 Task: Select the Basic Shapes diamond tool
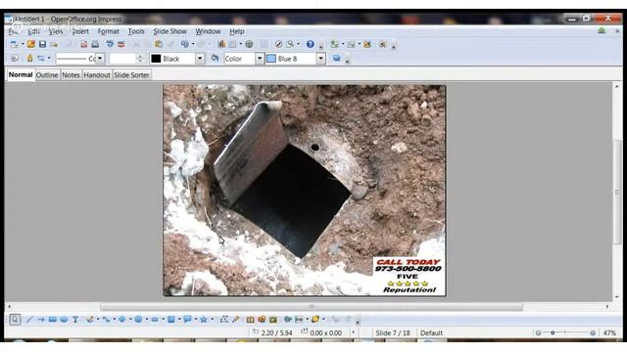click(x=121, y=320)
